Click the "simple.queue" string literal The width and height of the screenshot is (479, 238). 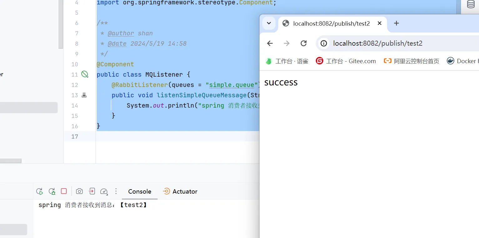coord(232,85)
